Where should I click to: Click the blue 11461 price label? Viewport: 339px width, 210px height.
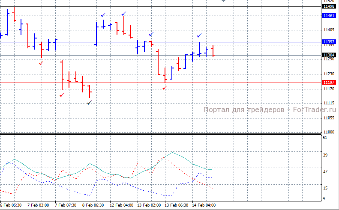pos(329,15)
